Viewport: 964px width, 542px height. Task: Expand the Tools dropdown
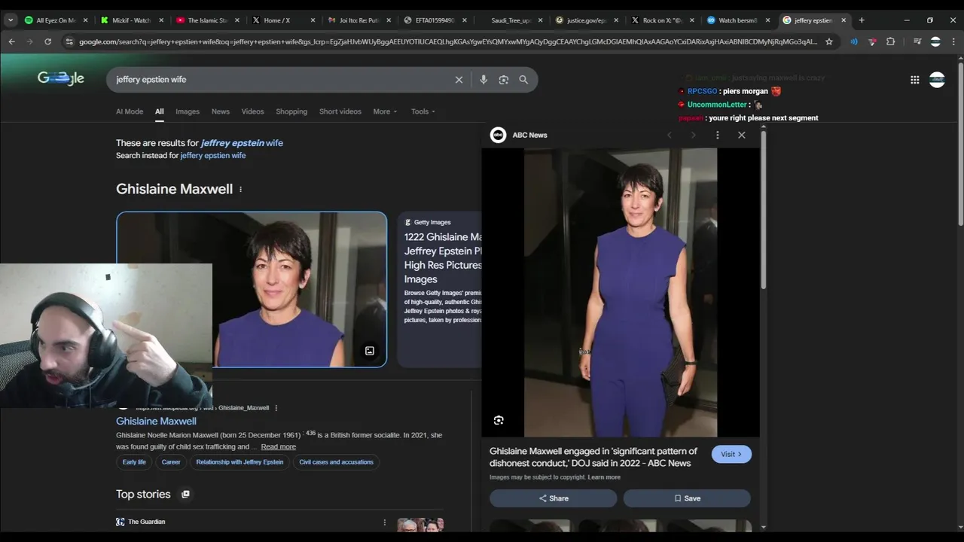[423, 111]
